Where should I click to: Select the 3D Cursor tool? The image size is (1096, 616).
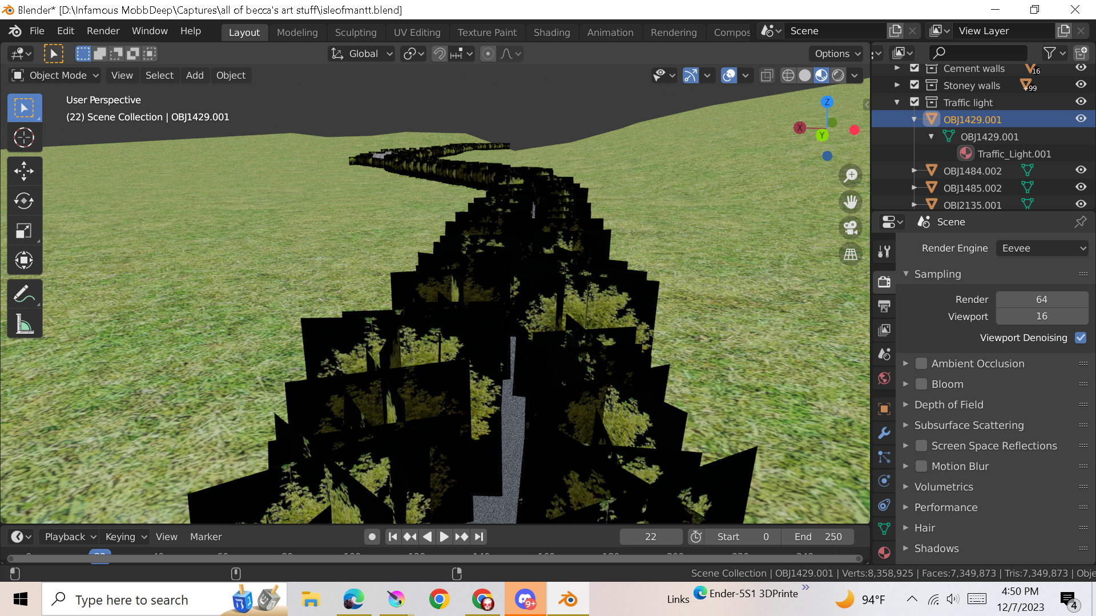tap(24, 137)
